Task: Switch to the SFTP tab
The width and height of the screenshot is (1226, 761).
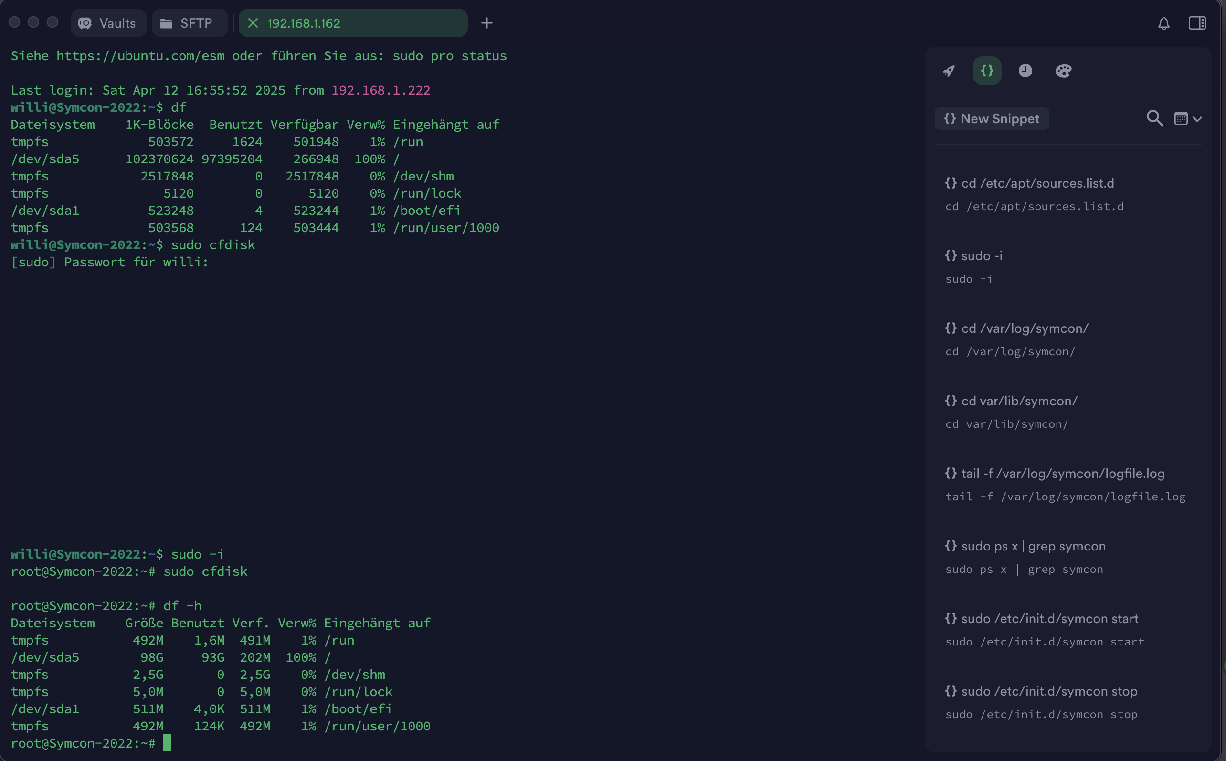Action: pyautogui.click(x=189, y=23)
